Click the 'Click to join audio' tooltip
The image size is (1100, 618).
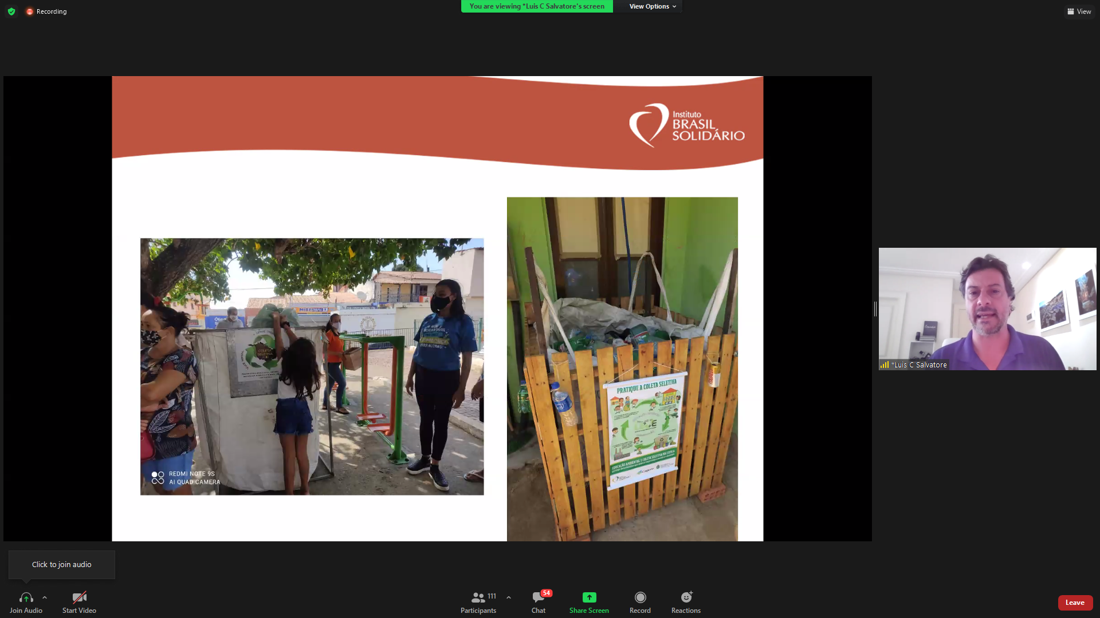62,564
